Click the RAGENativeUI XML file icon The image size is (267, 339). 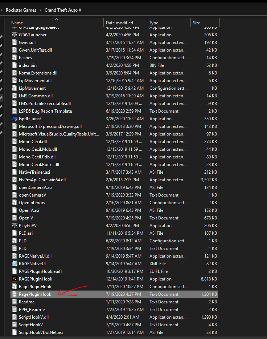pyautogui.click(x=15, y=263)
